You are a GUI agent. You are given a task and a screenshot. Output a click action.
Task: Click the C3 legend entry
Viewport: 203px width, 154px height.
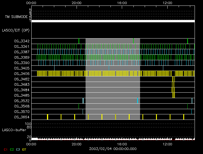point(18,149)
